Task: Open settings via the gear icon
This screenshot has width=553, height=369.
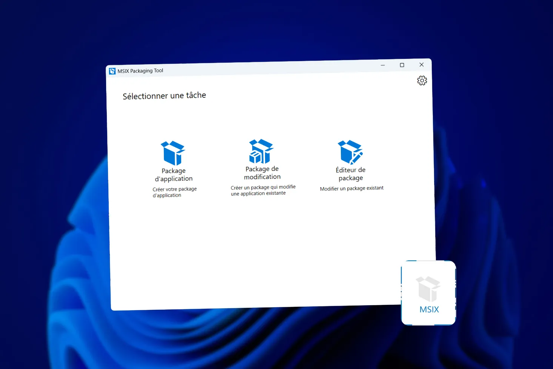Action: pyautogui.click(x=422, y=80)
